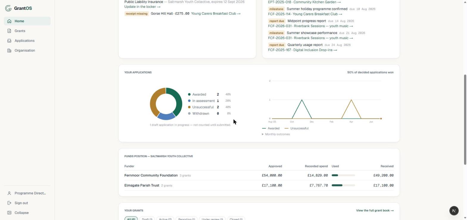This screenshot has height=220, width=467.
Task: Go to the Organisation menu item
Action: point(27,51)
